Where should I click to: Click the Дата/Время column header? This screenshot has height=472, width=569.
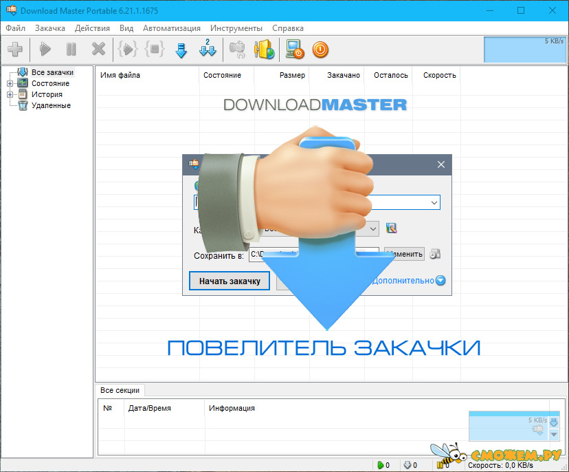164,408
